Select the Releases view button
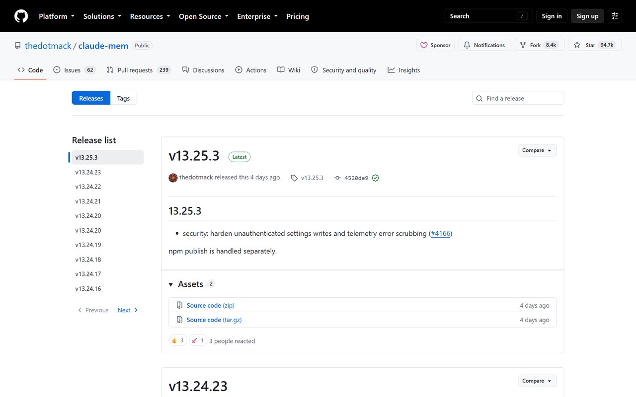The height and width of the screenshot is (397, 636). pyautogui.click(x=91, y=98)
